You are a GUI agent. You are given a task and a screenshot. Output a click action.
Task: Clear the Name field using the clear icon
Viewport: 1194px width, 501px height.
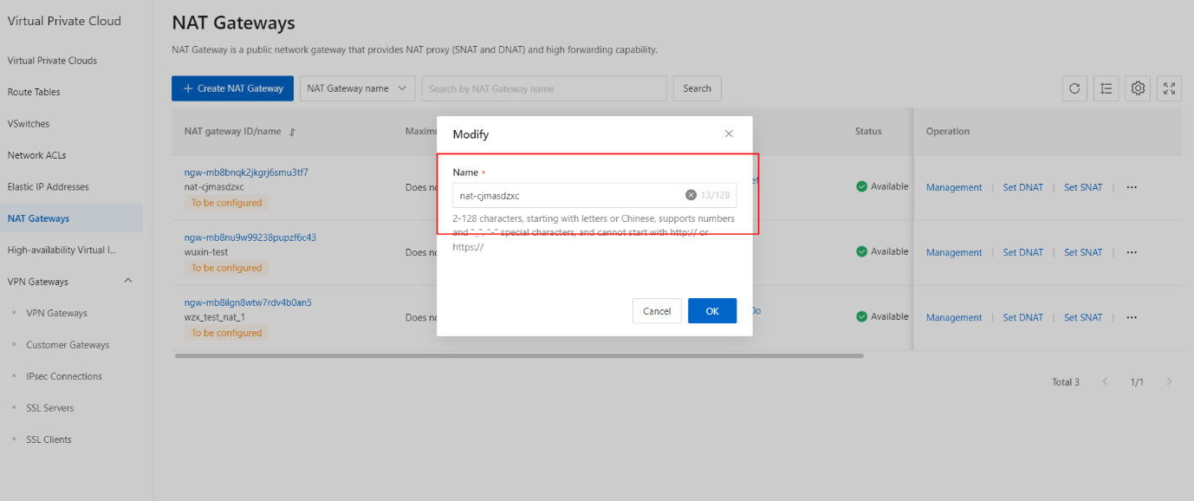coord(691,195)
